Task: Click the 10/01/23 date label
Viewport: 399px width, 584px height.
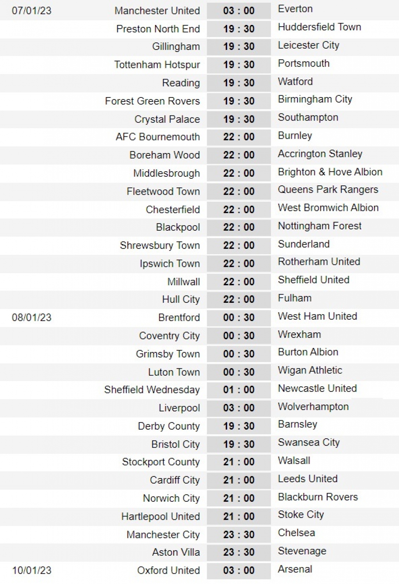Action: click(x=32, y=570)
